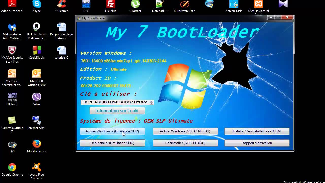Screen dimensions: 325x183
Task: Open the desktop icon labeled (2)
Action: pos(12,146)
